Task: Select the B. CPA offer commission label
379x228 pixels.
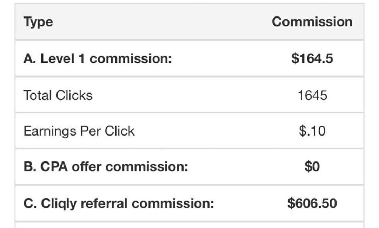Action: tap(106, 167)
